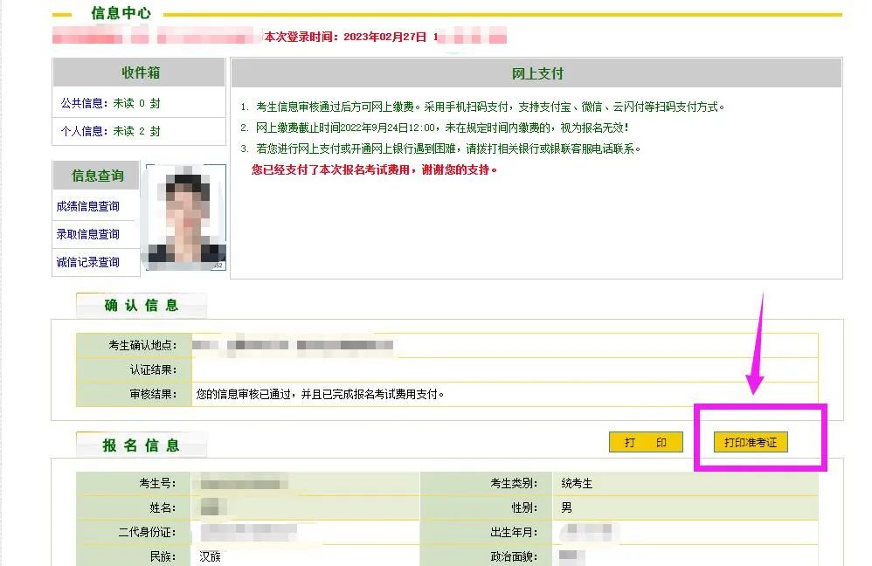Click the candidate photo thumbnail
This screenshot has width=872, height=566.
point(186,217)
